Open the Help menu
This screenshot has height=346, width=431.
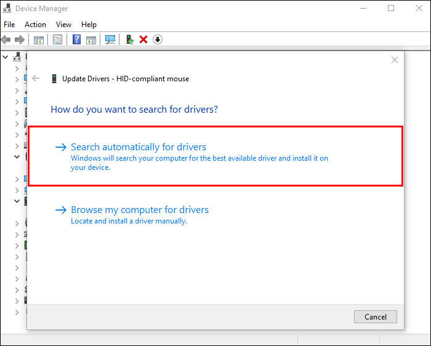(x=89, y=25)
